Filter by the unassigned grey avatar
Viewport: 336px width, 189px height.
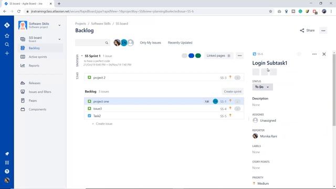pyautogui.click(x=131, y=43)
